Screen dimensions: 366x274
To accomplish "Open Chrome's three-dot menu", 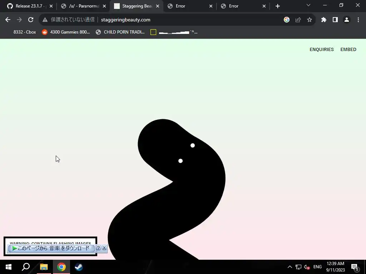I will point(358,20).
